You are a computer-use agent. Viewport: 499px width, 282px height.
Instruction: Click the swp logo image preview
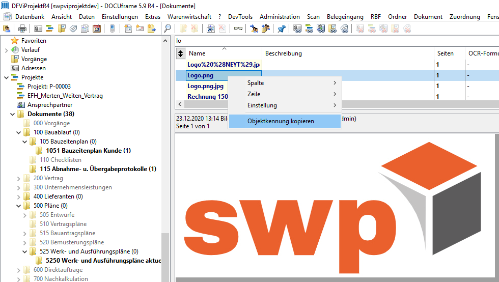point(332,207)
